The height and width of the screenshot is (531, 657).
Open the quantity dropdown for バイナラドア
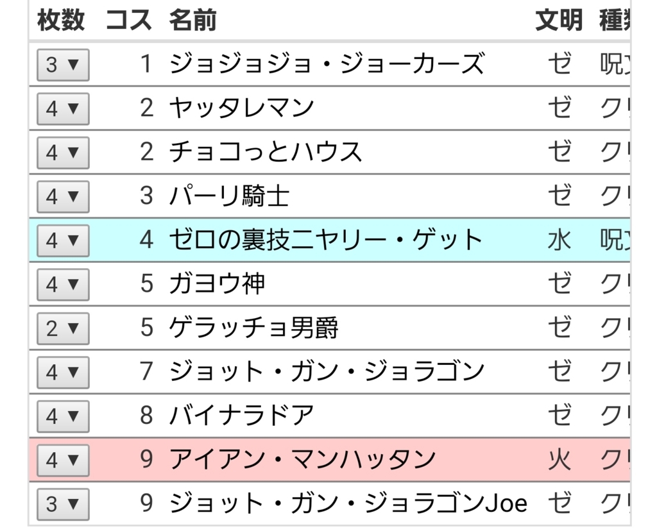point(62,416)
